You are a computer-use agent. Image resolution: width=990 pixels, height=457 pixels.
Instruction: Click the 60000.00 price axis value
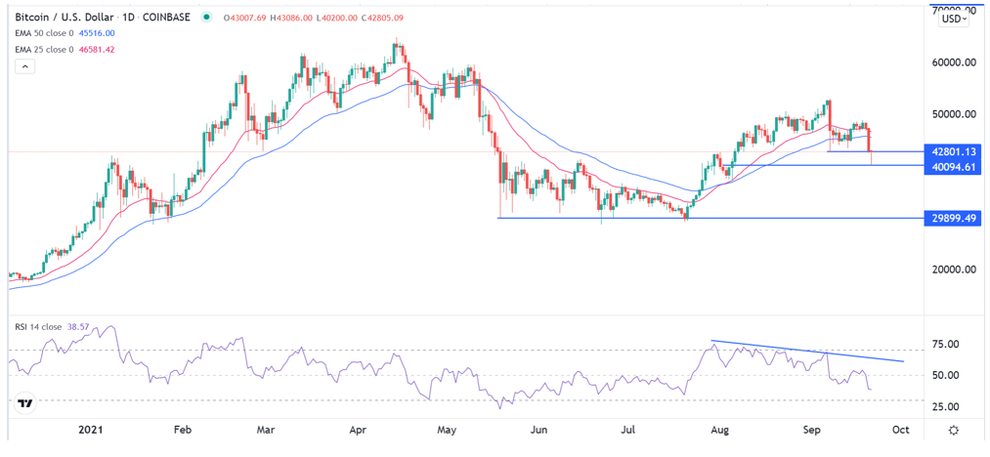click(955, 63)
